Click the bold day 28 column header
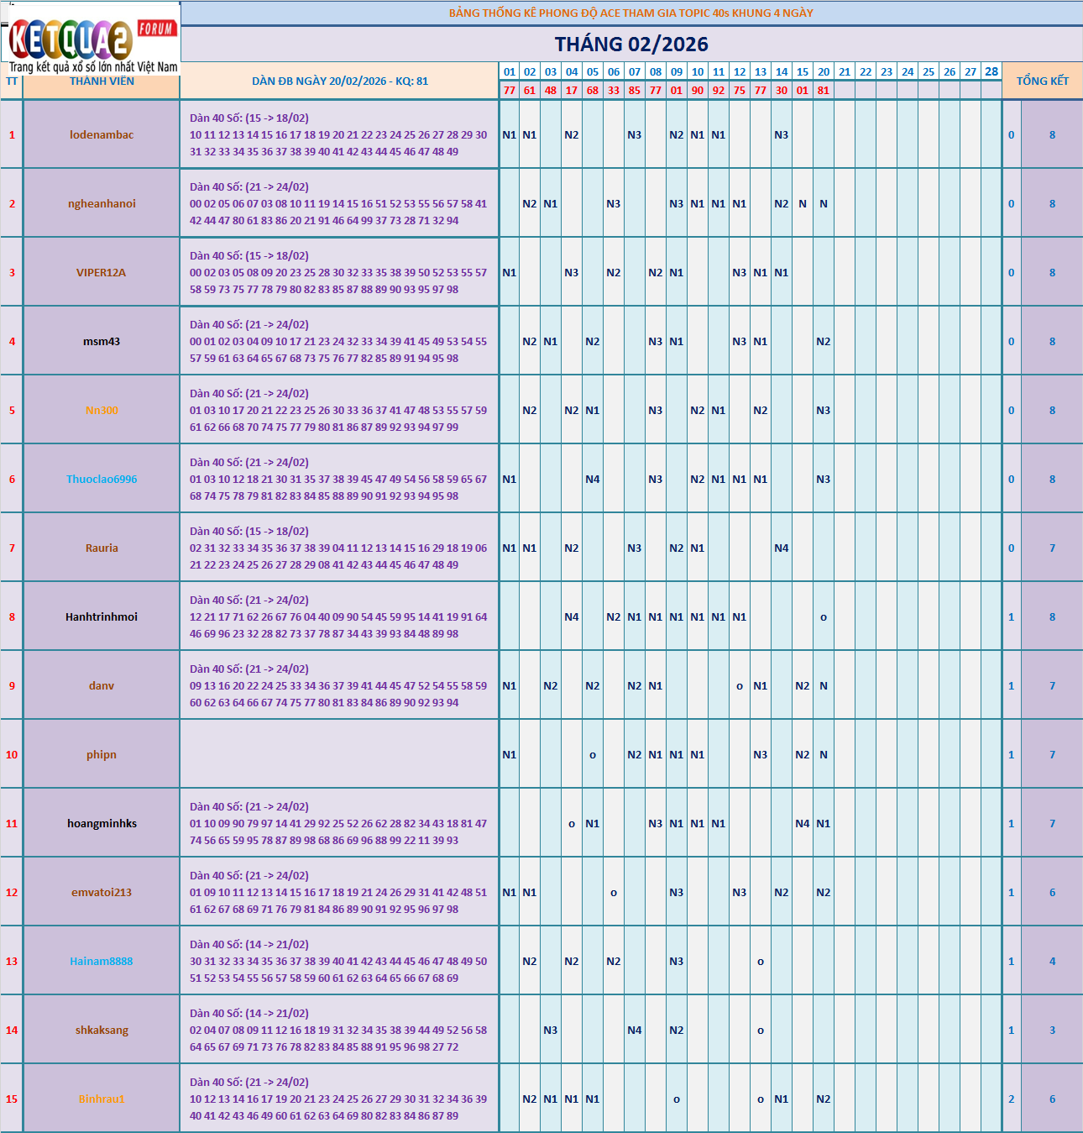The height and width of the screenshot is (1133, 1083). tap(991, 71)
